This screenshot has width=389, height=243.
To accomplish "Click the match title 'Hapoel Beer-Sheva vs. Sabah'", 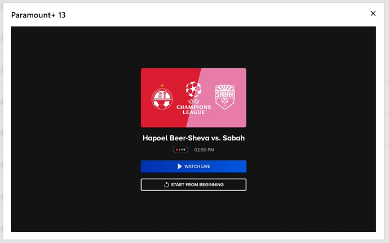I will click(x=193, y=138).
